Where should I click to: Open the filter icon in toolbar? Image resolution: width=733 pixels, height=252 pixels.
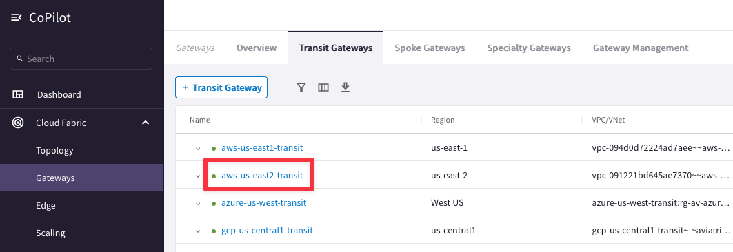301,87
